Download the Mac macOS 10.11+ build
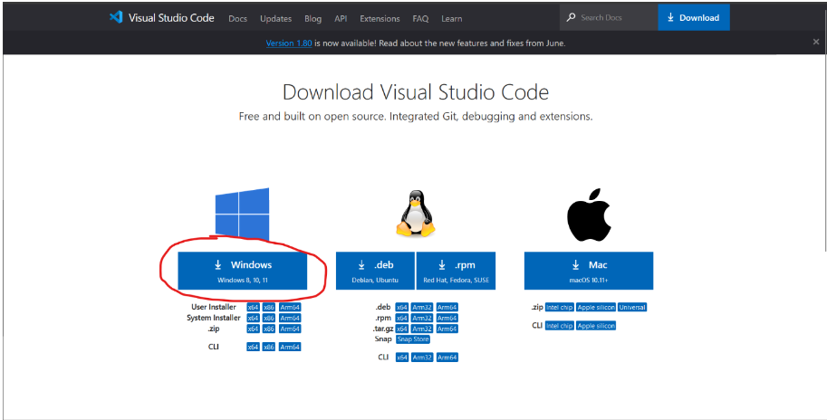The width and height of the screenshot is (827, 420). pyautogui.click(x=589, y=271)
